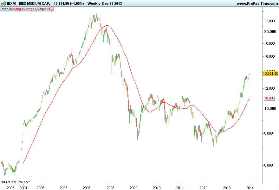Click the 12,000 price axis label
The width and height of the screenshot is (279, 190).
(x=269, y=88)
